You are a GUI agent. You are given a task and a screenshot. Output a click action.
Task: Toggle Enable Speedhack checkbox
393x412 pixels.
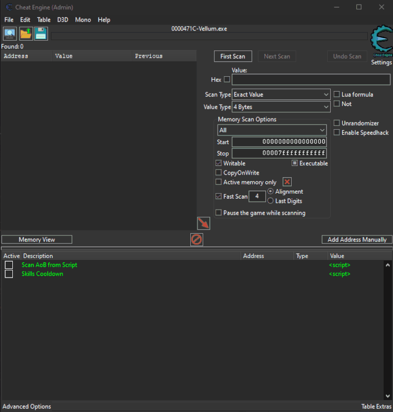pos(336,132)
